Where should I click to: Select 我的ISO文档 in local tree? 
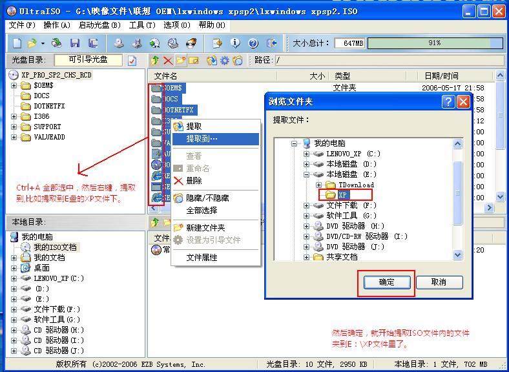tap(55, 247)
